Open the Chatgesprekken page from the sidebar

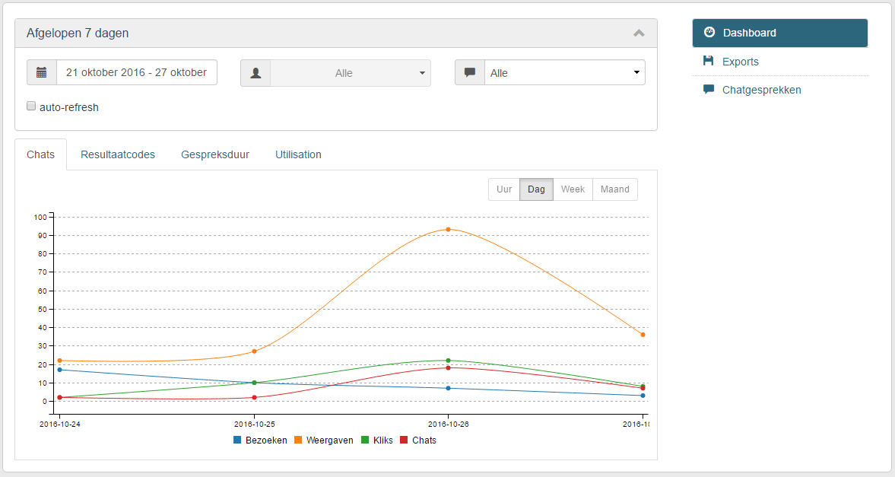[760, 89]
